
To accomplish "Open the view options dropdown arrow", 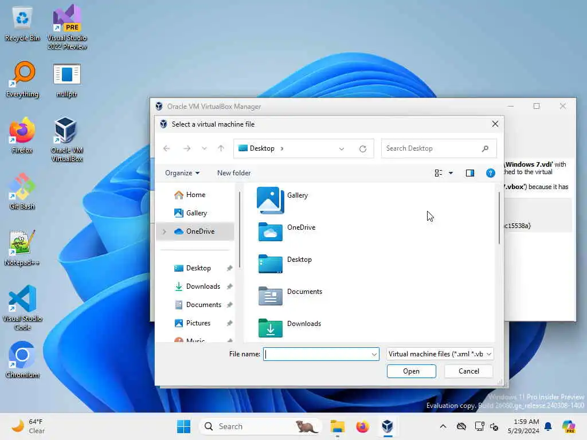I will [x=451, y=173].
